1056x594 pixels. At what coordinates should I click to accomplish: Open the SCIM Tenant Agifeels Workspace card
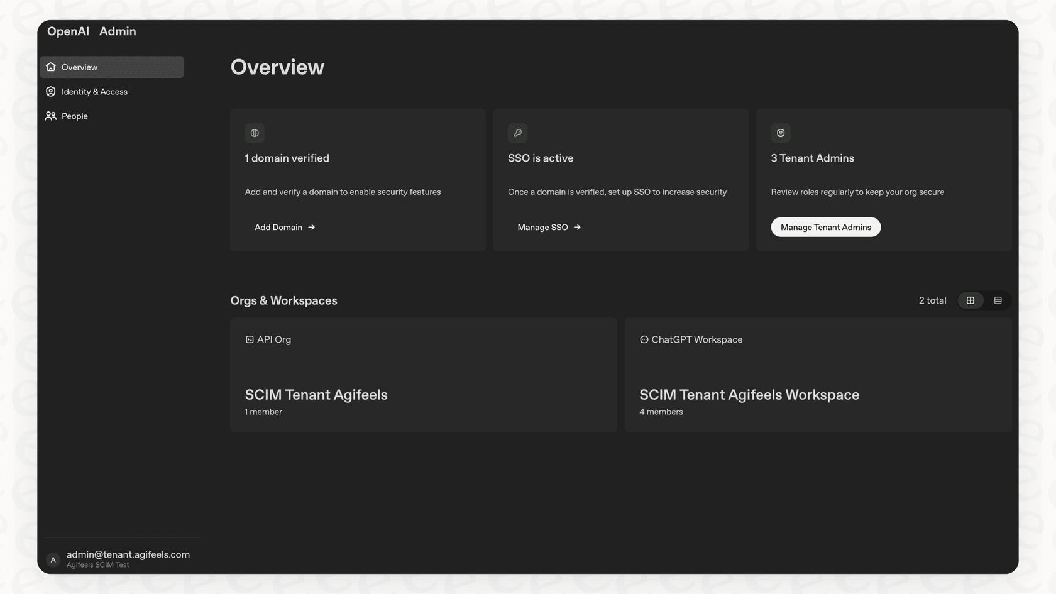tap(817, 375)
